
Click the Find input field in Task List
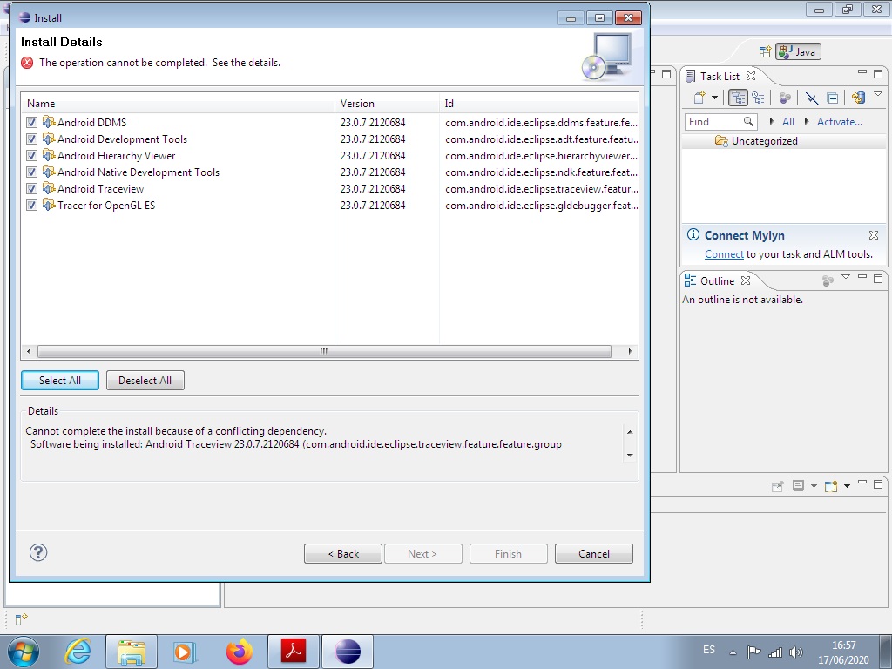[x=714, y=122]
